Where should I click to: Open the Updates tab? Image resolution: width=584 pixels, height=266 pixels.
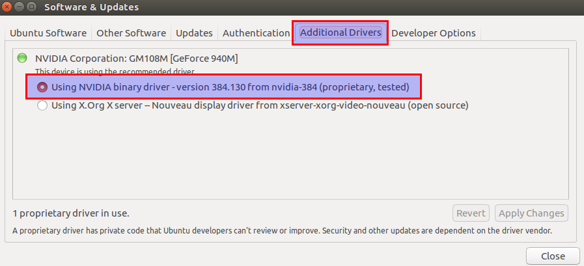194,33
